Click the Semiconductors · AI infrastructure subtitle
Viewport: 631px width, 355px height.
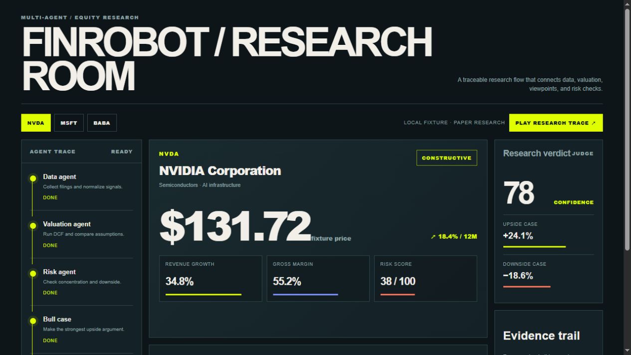coord(200,185)
